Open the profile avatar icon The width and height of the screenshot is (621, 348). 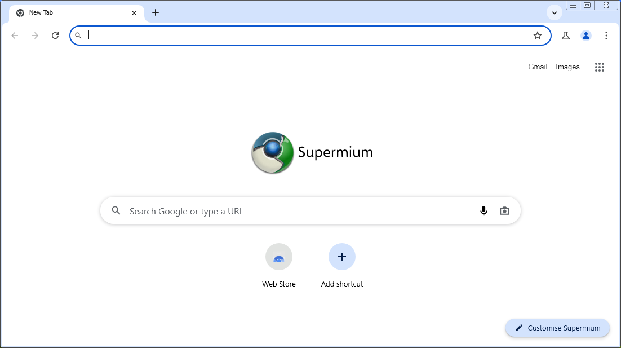point(586,36)
